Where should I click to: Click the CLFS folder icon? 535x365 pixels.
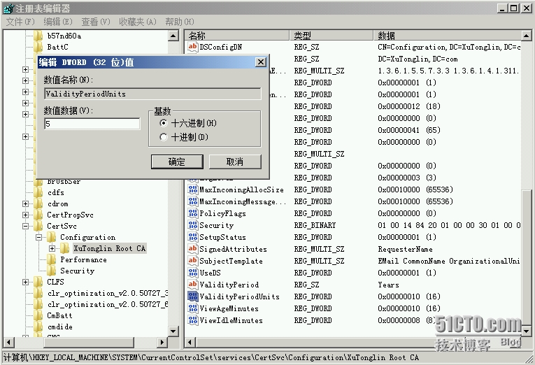click(x=38, y=282)
